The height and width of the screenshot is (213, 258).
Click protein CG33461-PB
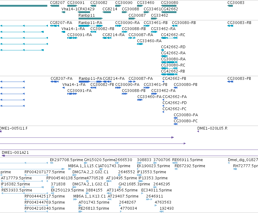click(156, 85)
